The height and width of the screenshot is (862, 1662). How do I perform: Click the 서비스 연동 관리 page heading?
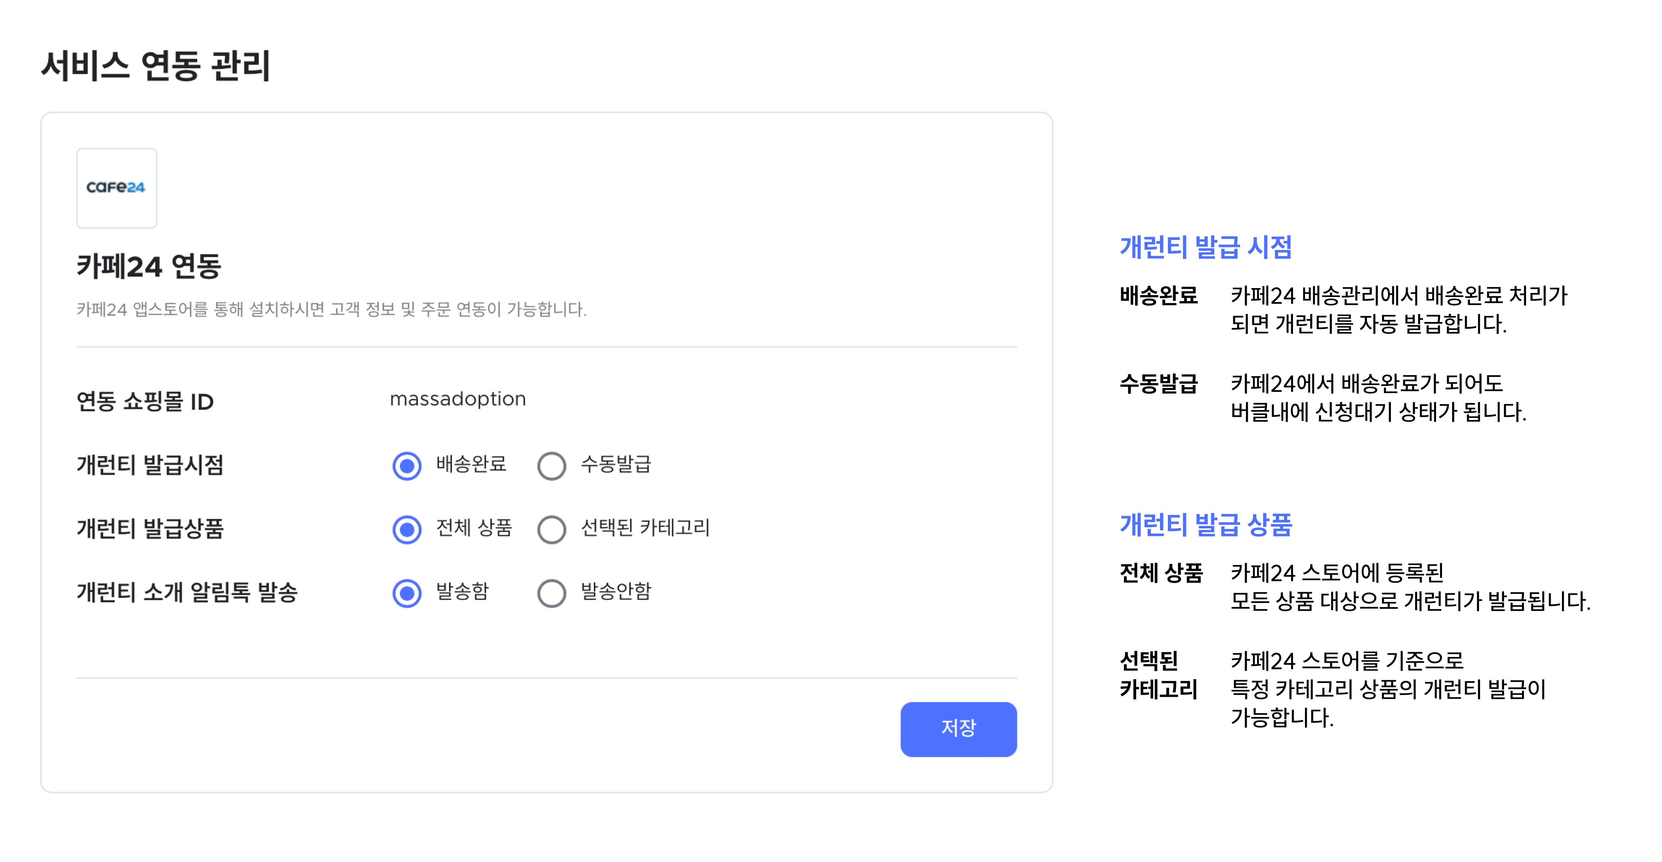pos(155,66)
